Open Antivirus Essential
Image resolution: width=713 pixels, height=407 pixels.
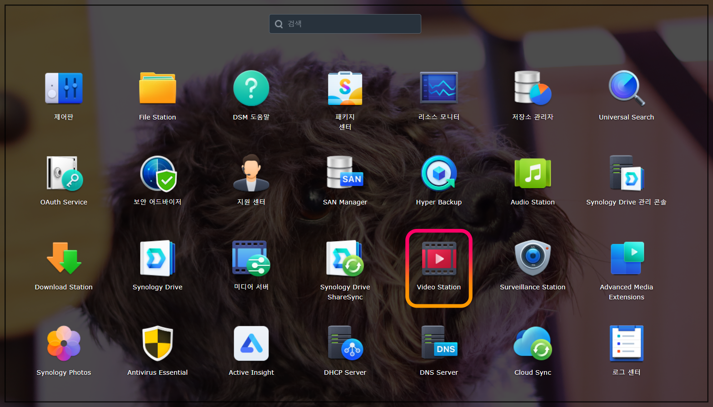click(157, 344)
